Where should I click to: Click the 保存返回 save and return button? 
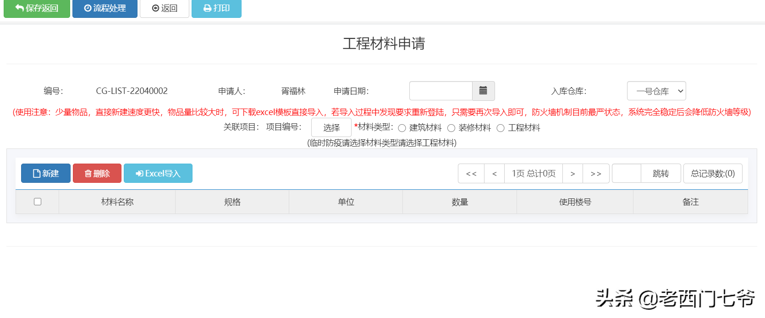click(37, 8)
